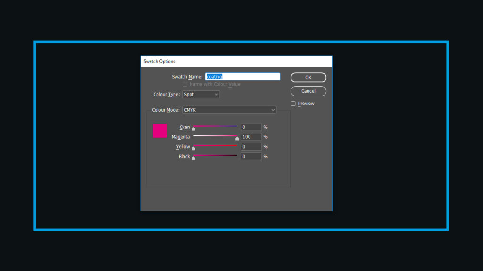
Task: Click the Cyan percentage value field
Action: tap(251, 127)
